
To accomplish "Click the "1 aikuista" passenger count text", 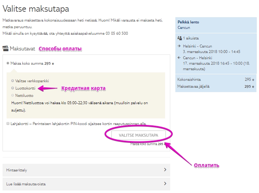I will point(191,38).
